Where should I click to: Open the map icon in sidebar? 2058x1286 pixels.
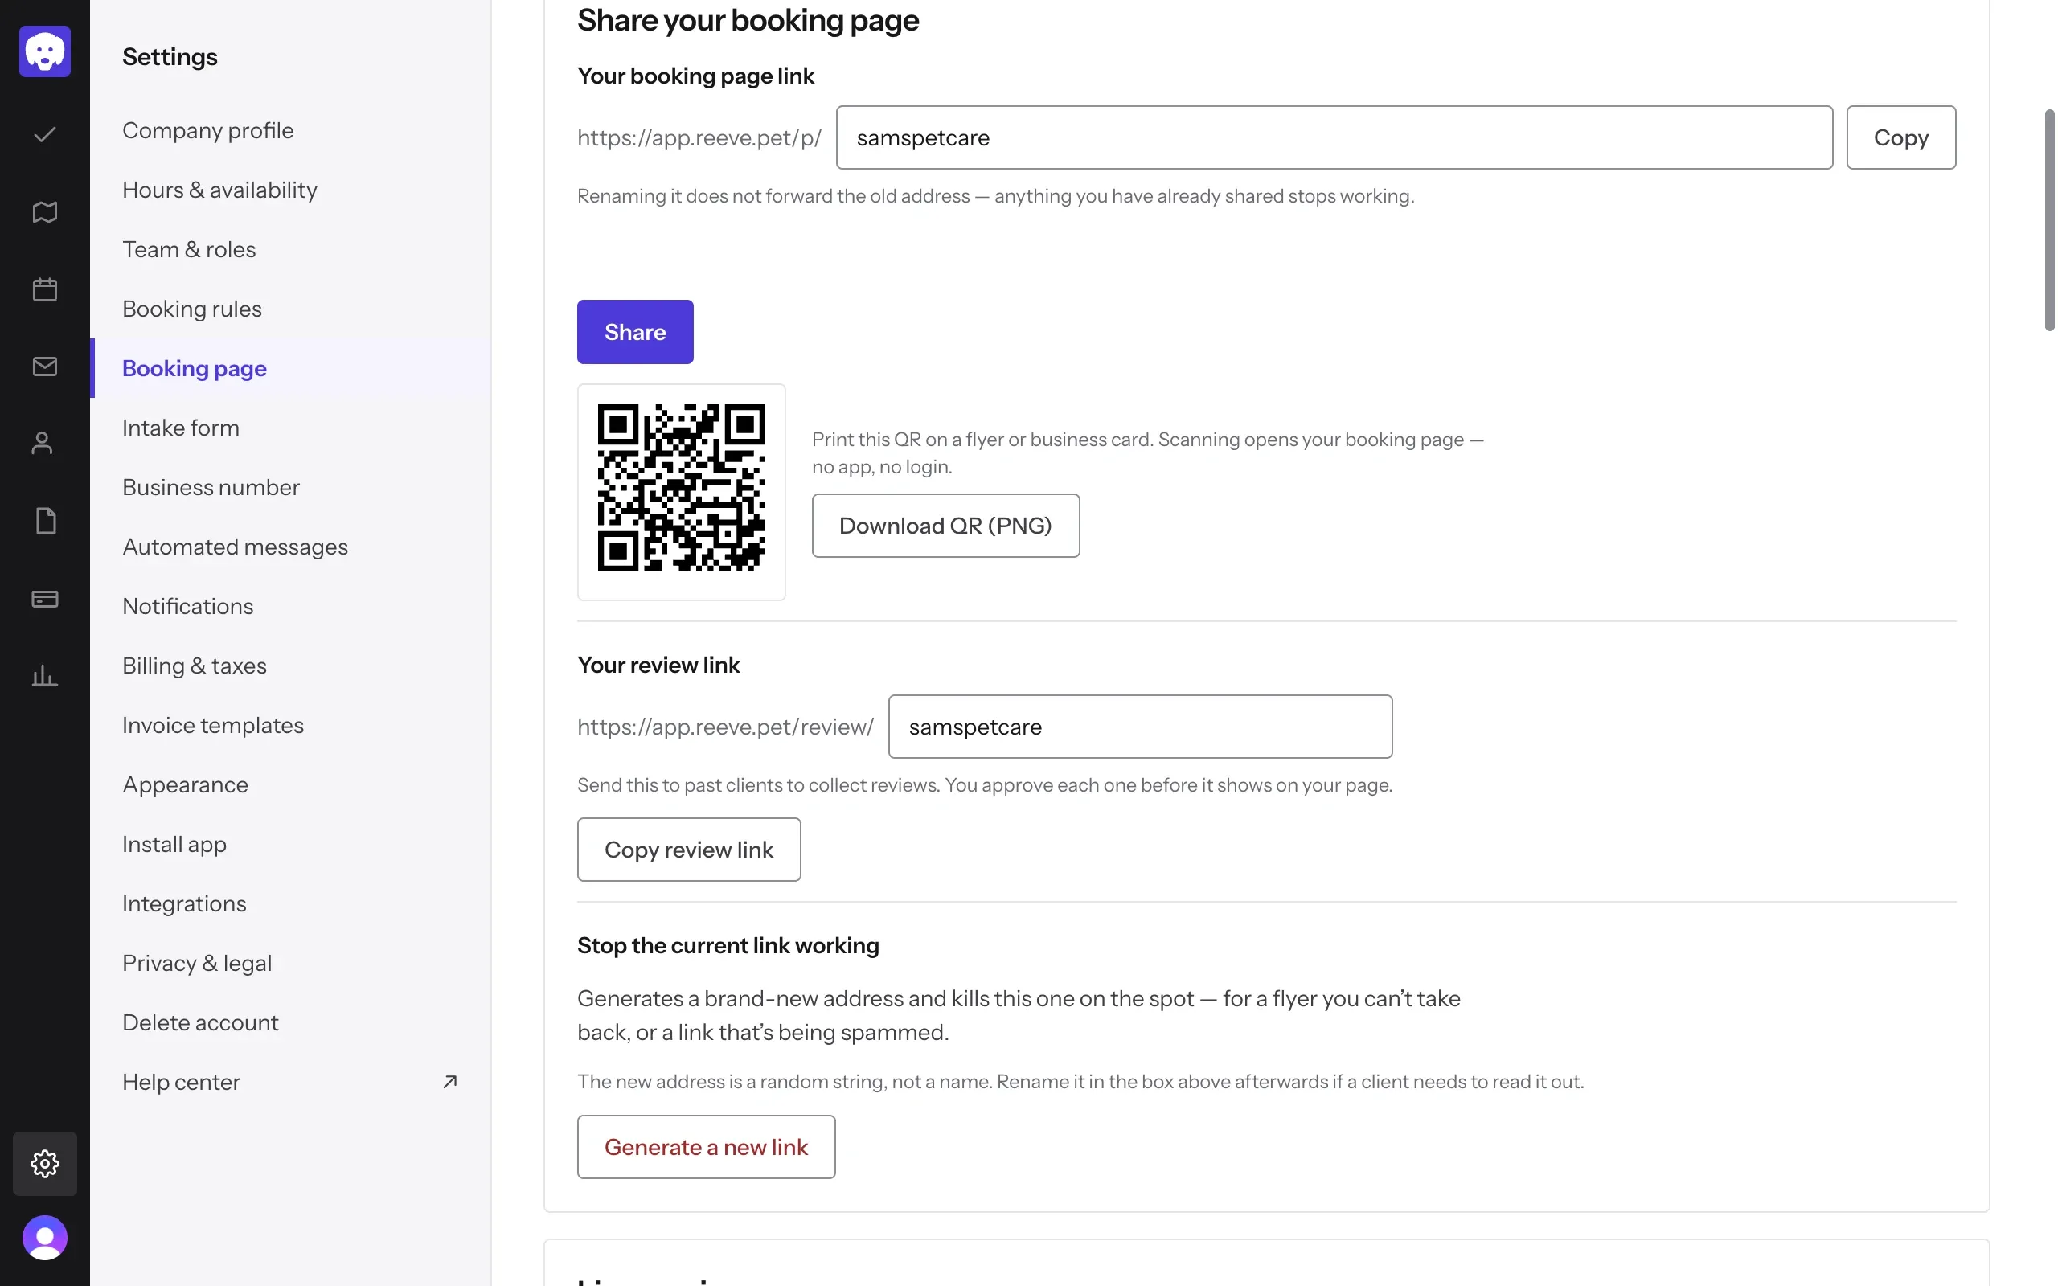(x=45, y=211)
